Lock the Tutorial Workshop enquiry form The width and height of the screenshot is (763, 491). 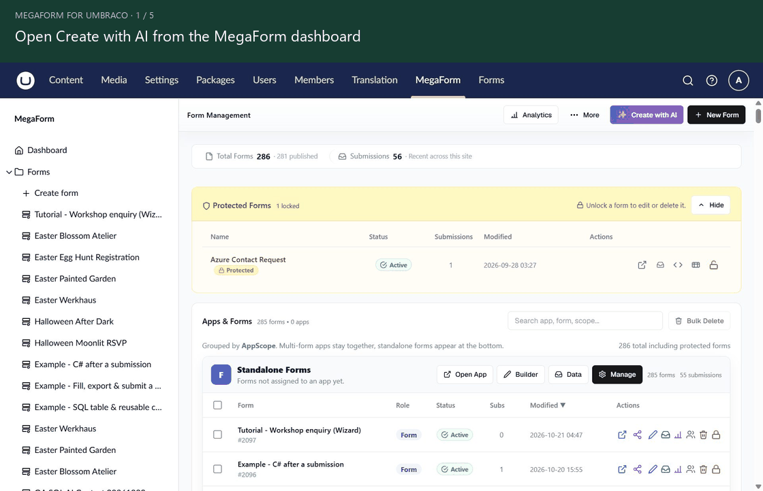[x=716, y=435]
